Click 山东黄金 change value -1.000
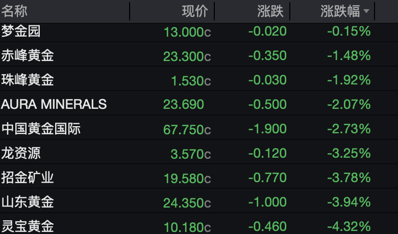Viewport: 398px width, 234px height. 267,202
